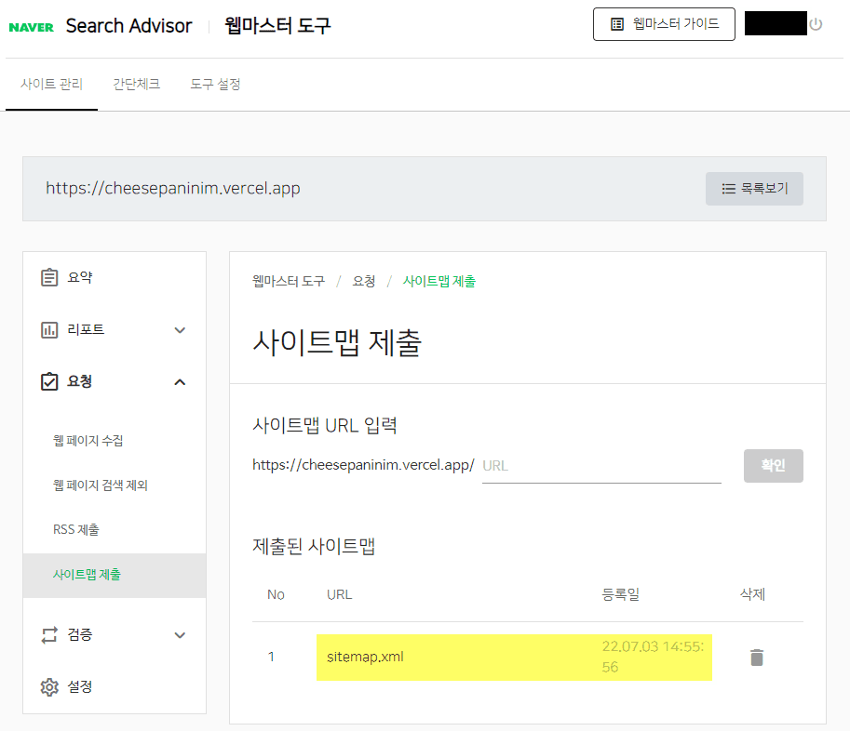
Task: Select the 검증 validation arrows icon
Action: coord(51,634)
